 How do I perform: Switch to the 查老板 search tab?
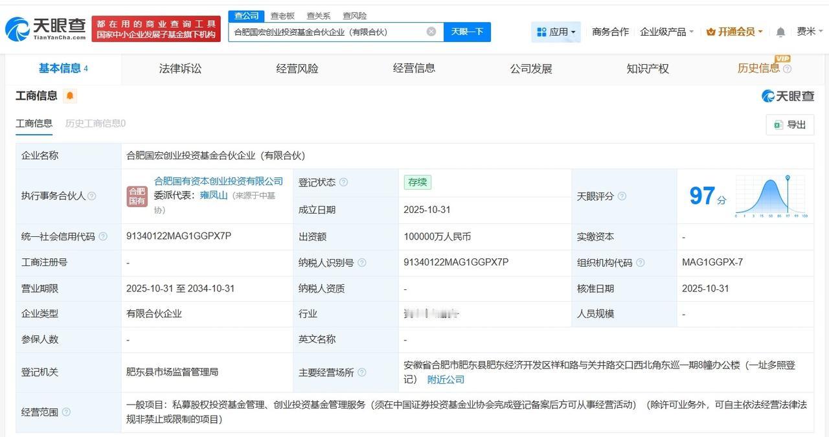pos(282,16)
